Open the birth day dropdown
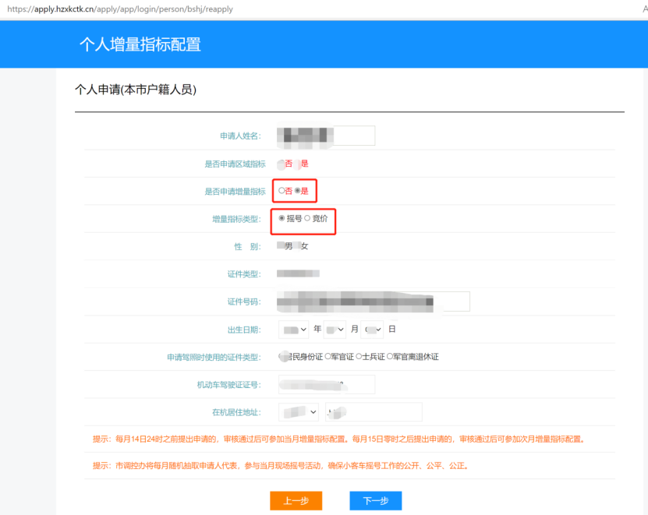The height and width of the screenshot is (515, 648). tap(373, 330)
